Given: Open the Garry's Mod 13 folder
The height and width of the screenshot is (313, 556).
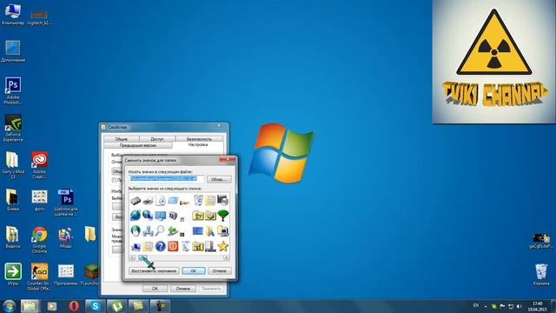Looking at the screenshot, I should (13, 165).
